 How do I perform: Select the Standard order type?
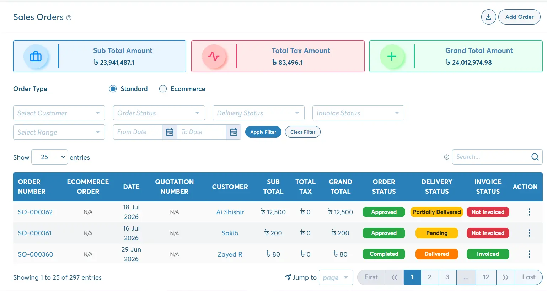(x=113, y=89)
